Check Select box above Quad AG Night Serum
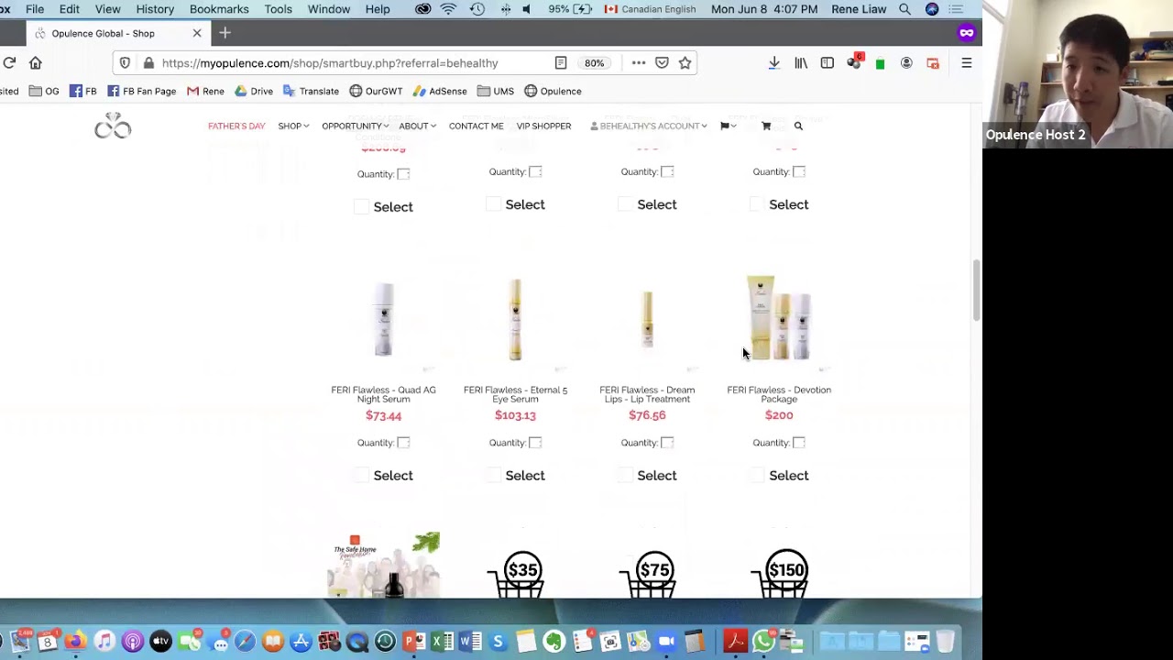 click(x=361, y=206)
